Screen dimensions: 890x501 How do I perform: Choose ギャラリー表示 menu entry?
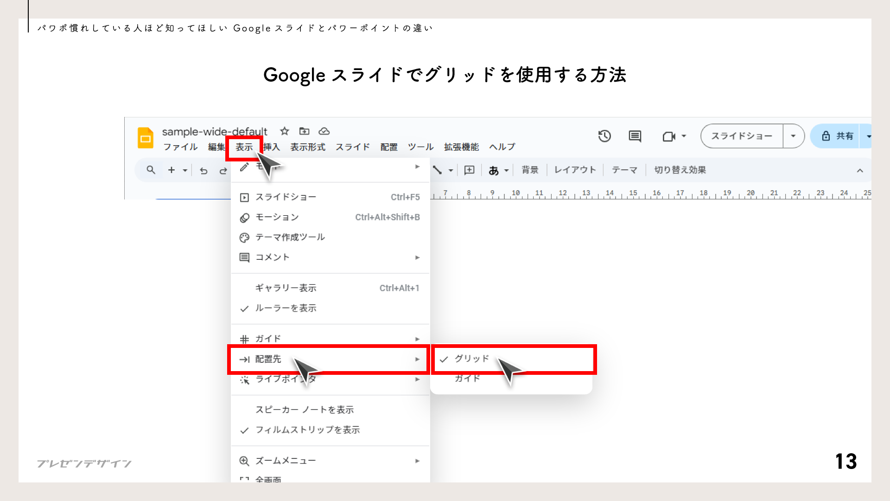[330, 288]
